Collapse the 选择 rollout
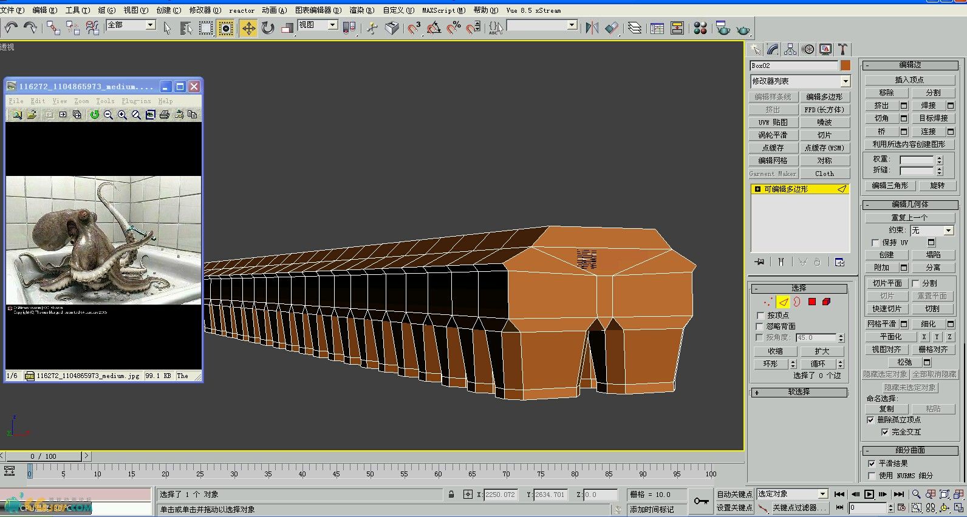Image resolution: width=967 pixels, height=517 pixels. (x=799, y=288)
